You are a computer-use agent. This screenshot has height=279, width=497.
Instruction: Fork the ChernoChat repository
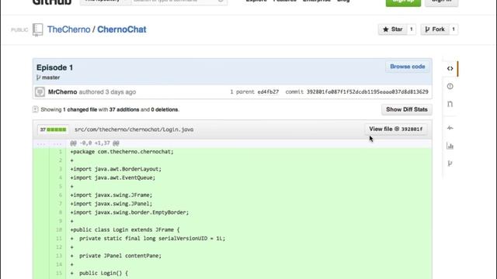435,29
